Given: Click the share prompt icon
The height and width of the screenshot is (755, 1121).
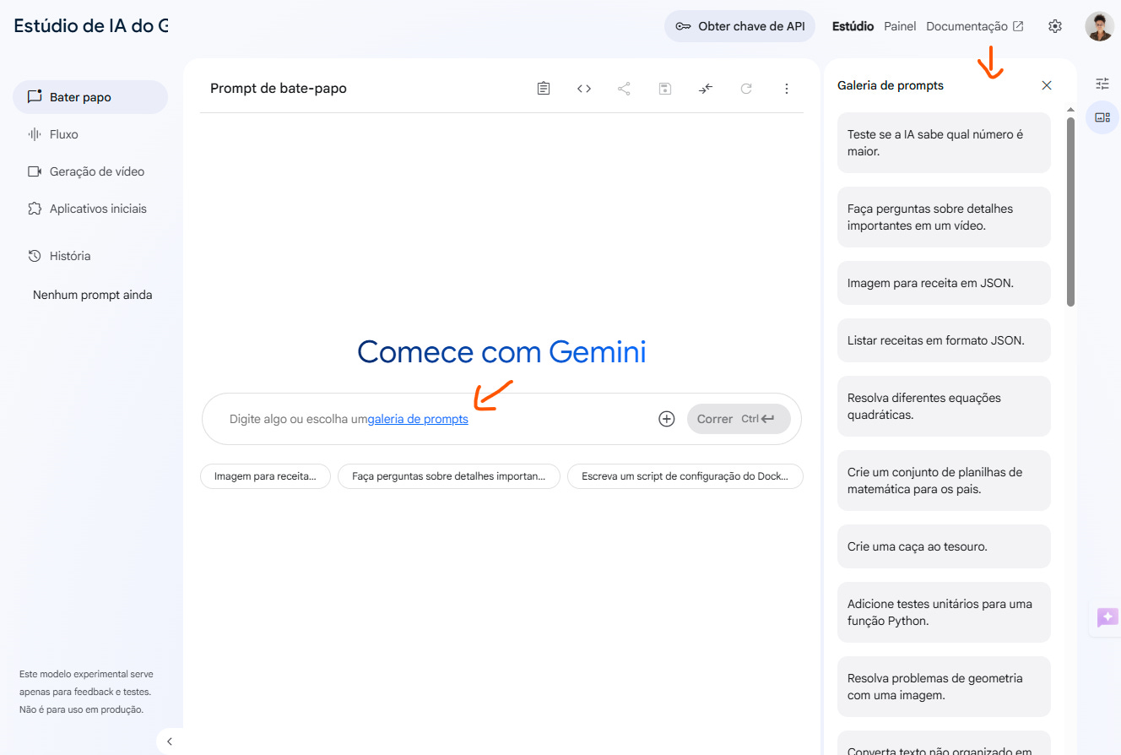Looking at the screenshot, I should [624, 88].
